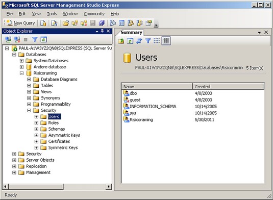This screenshot has width=273, height=200.
Task: Click the Save All icon in toolbar
Action: (102, 23)
